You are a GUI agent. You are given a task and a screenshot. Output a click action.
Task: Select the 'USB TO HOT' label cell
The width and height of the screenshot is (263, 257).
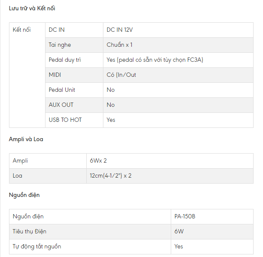click(x=65, y=120)
